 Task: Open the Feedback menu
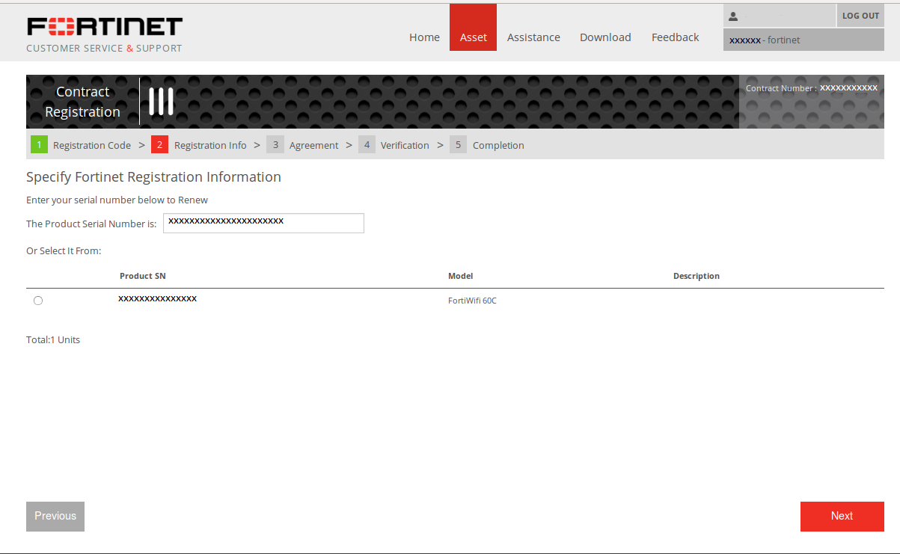point(675,37)
